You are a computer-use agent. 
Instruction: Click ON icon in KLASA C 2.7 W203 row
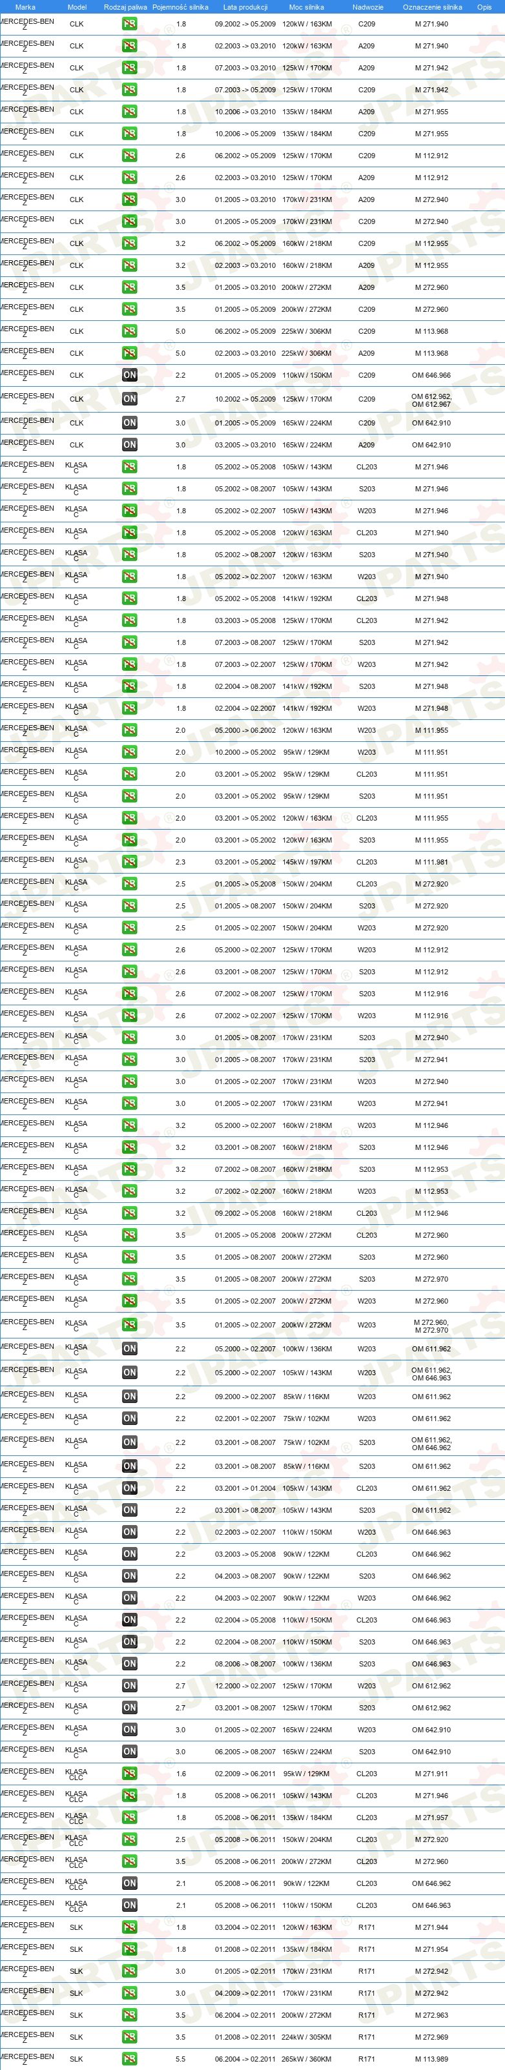[129, 1685]
